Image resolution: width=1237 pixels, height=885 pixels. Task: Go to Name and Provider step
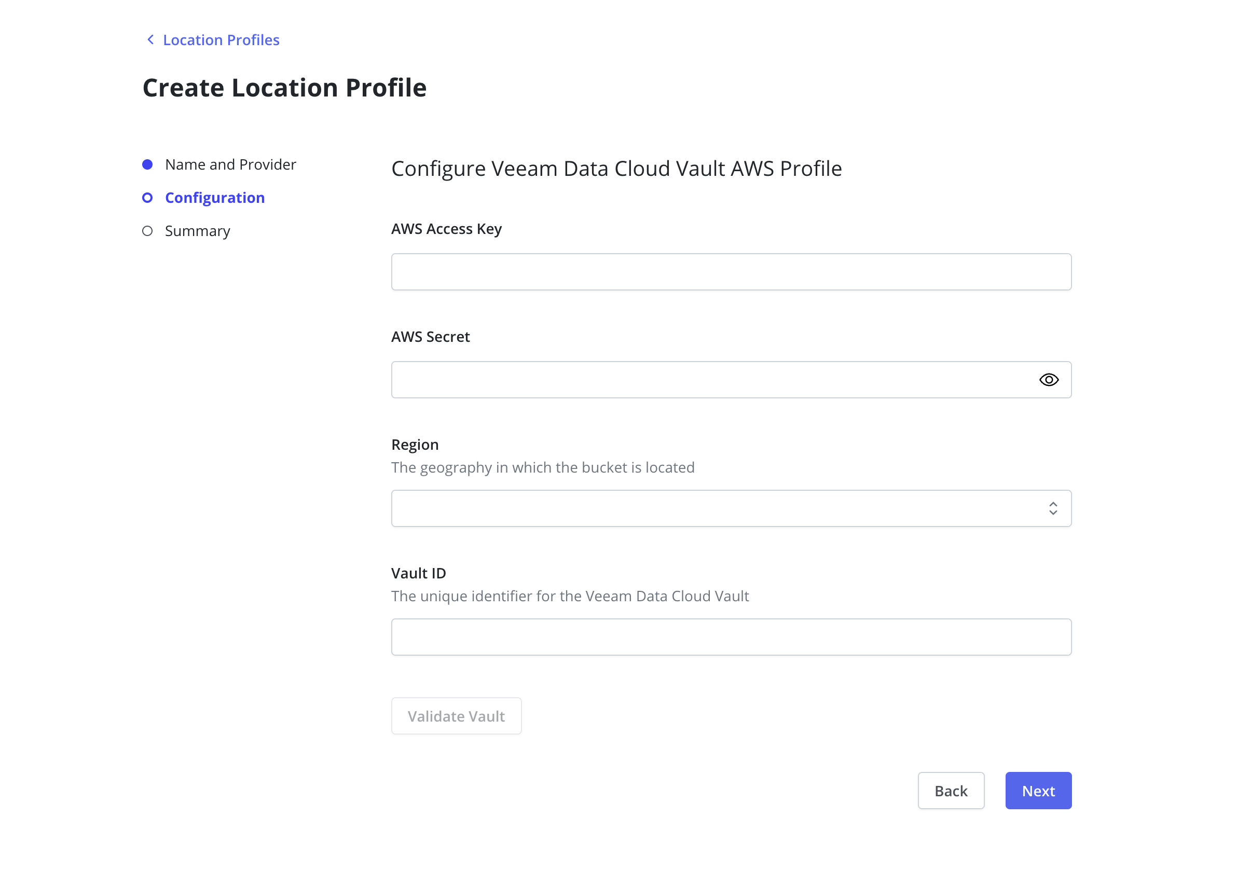[230, 164]
